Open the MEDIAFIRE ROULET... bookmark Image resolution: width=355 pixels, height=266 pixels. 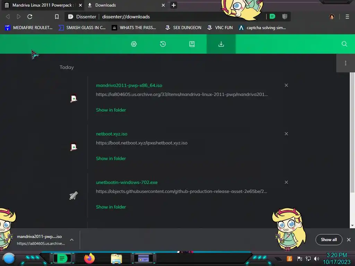[29, 28]
